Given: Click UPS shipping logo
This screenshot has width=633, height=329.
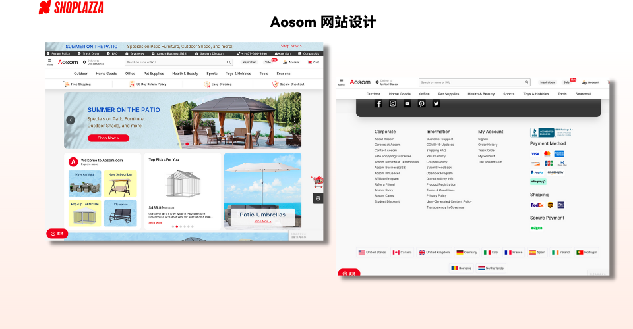Looking at the screenshot, I should tap(550, 205).
